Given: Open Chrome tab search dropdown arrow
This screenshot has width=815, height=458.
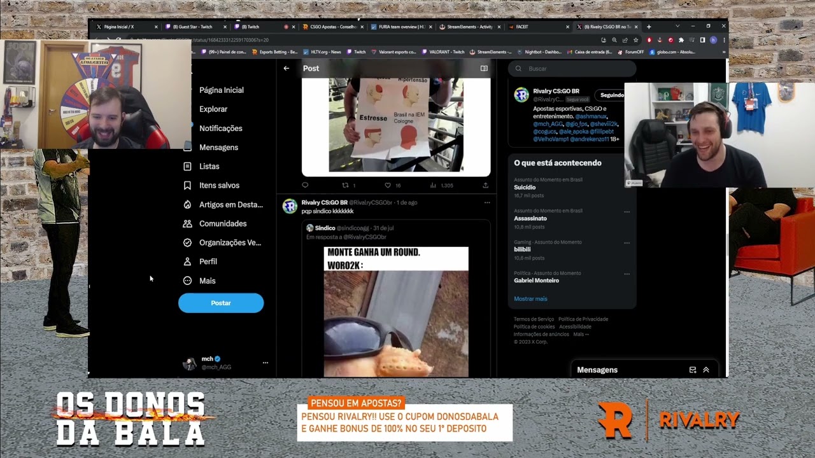Looking at the screenshot, I should (677, 26).
